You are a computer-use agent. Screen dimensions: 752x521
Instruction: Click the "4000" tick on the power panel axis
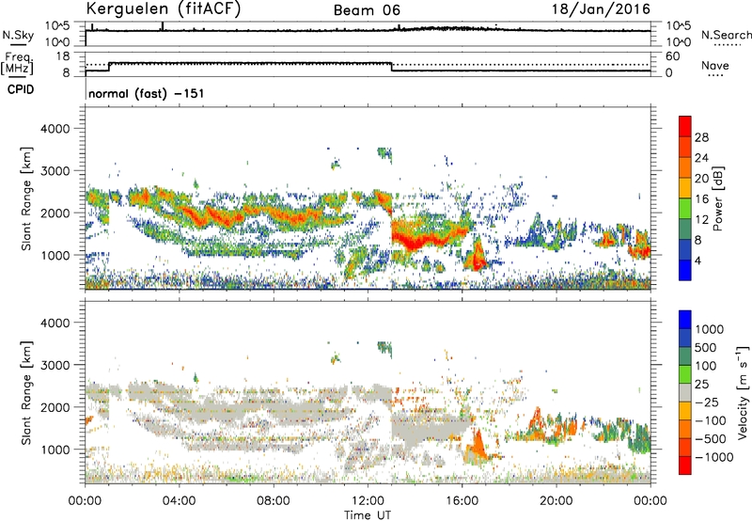point(55,129)
